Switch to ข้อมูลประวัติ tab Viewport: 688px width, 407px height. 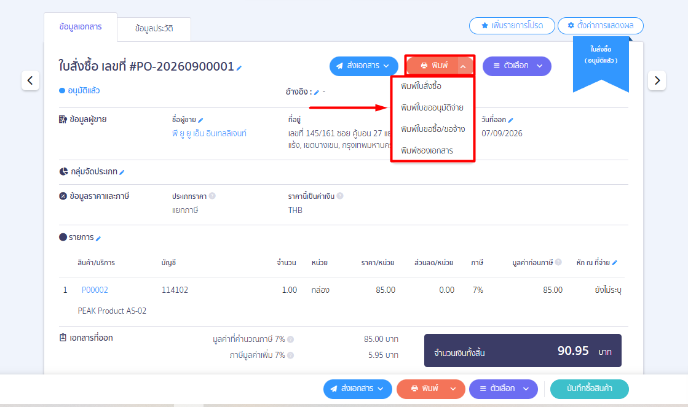154,29
